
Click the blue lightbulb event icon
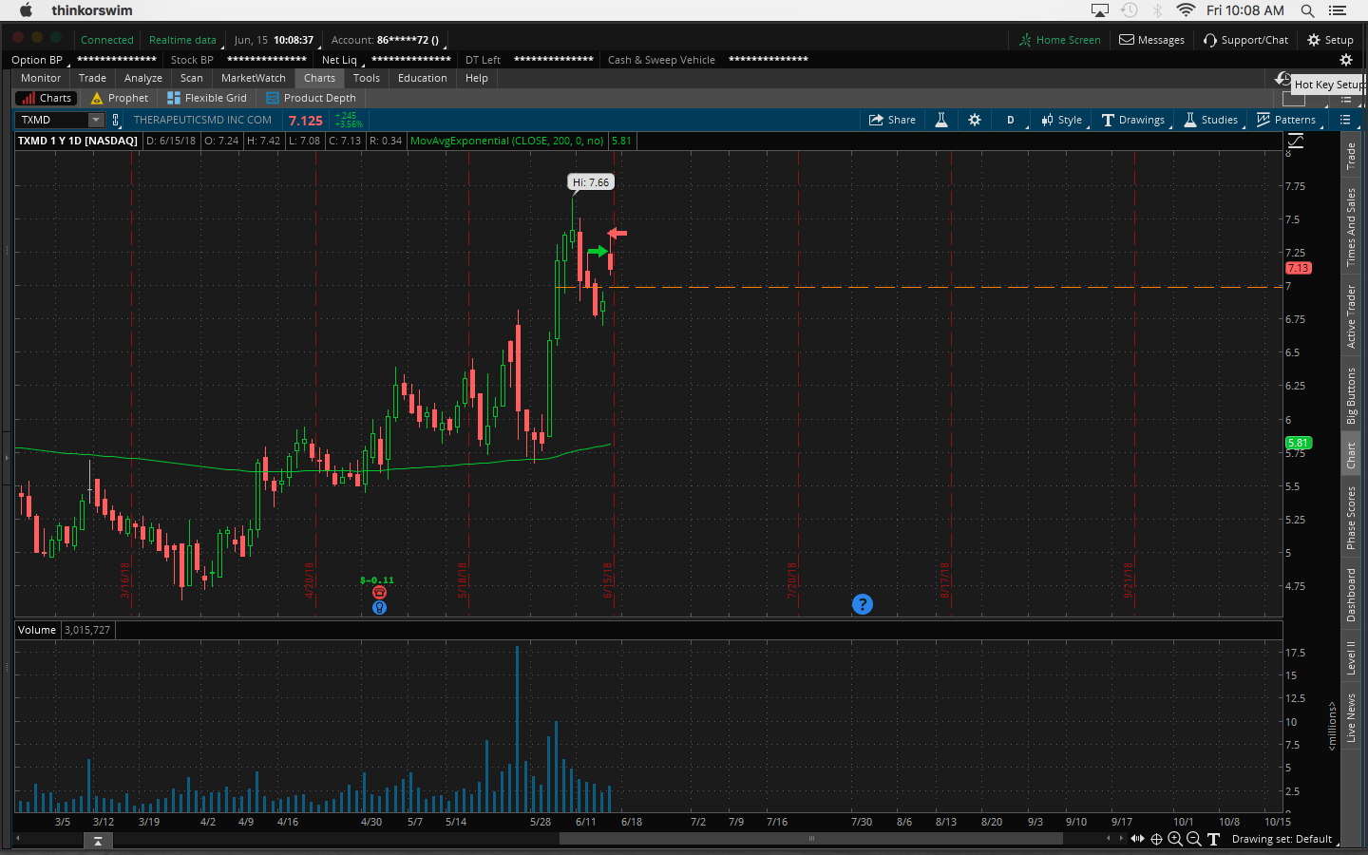coord(379,607)
